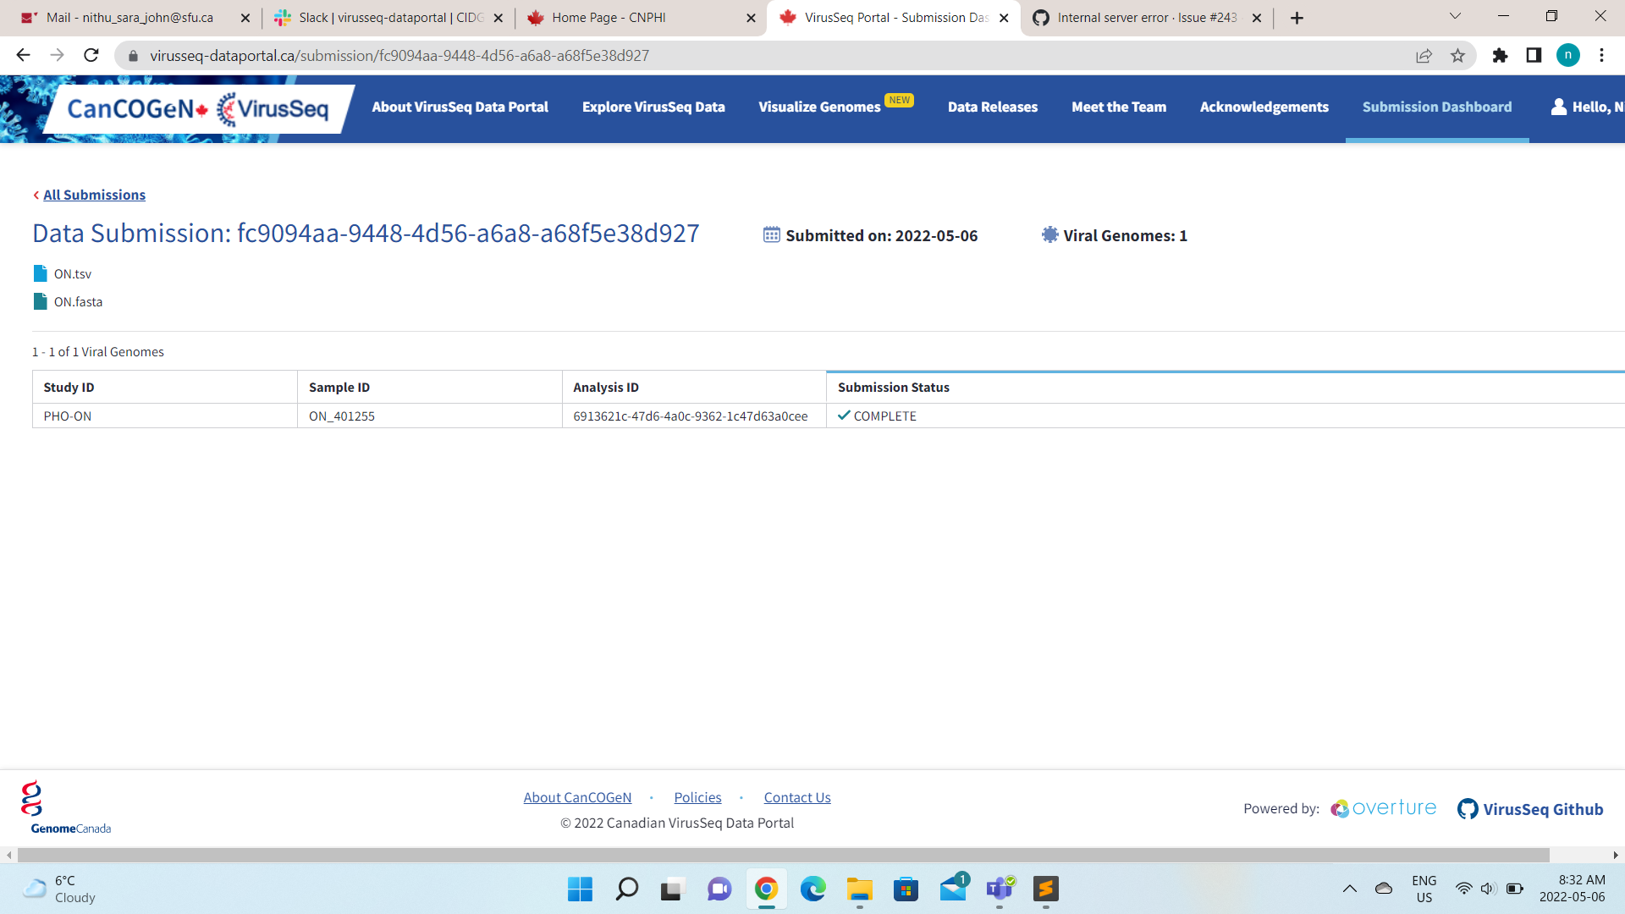Viewport: 1625px width, 914px height.
Task: Open Sublime Text from taskbar
Action: coord(1045,889)
